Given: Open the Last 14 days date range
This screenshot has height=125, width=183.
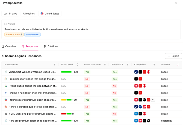Looking at the screenshot, I should 10,14.
